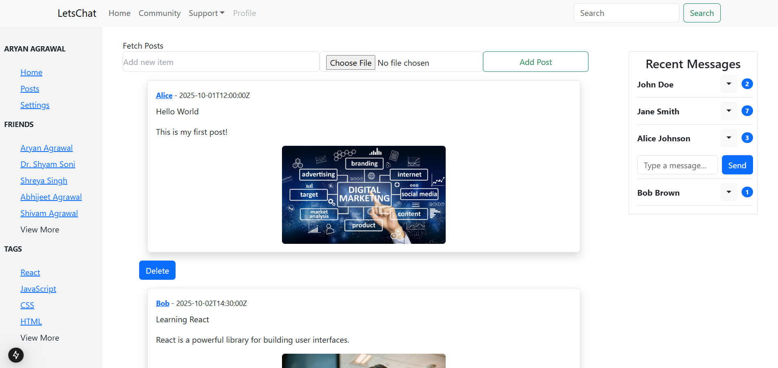Screen dimensions: 778x368
Task: Click Alice Johnson's unread count badge
Action: point(747,138)
